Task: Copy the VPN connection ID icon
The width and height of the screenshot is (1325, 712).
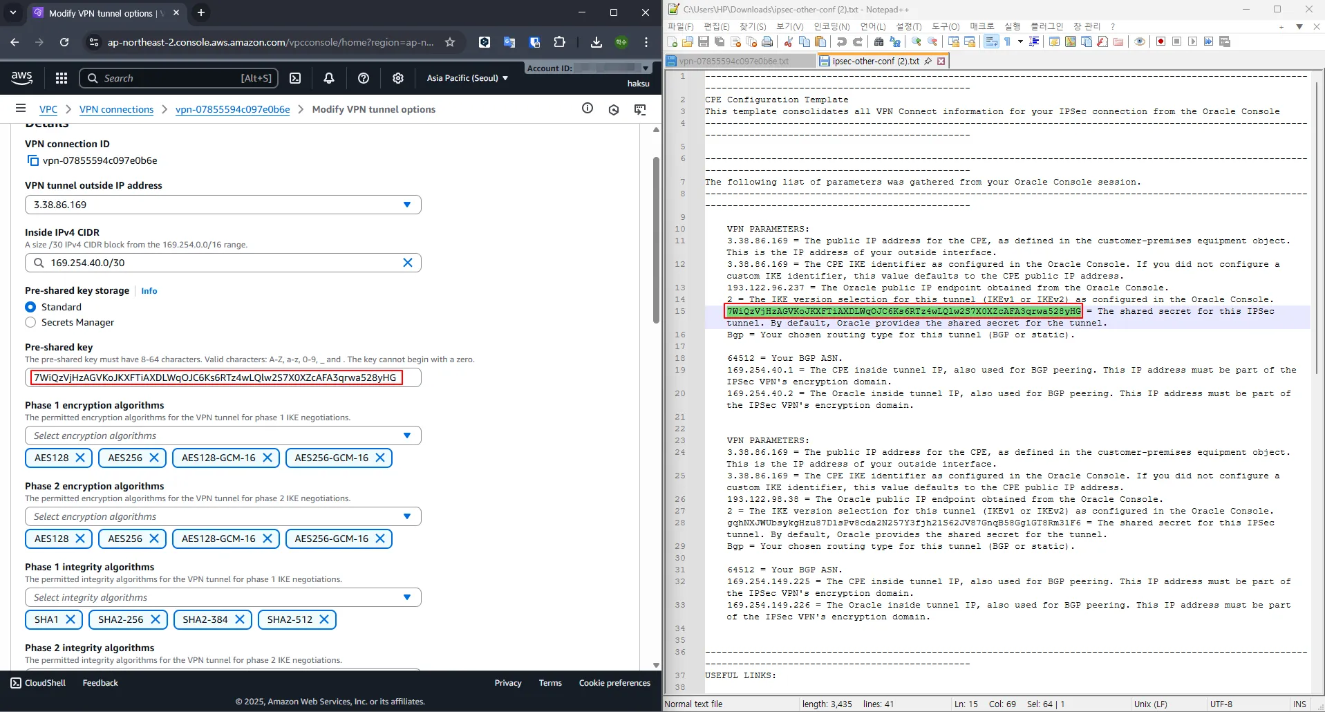Action: point(32,160)
